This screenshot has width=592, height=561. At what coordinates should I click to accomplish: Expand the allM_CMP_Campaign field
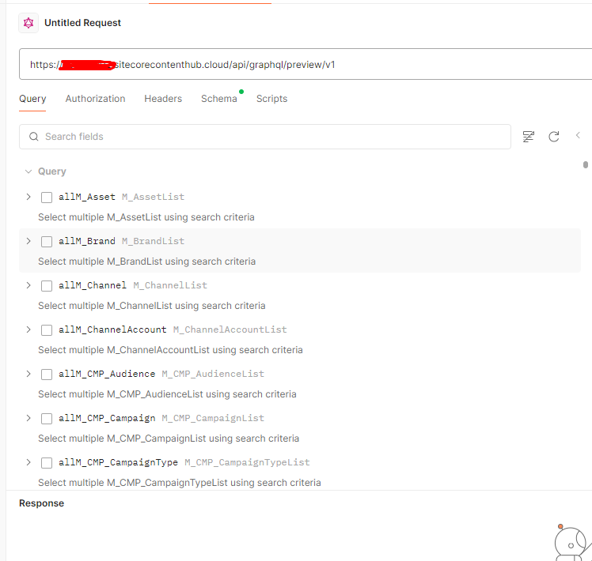(28, 418)
